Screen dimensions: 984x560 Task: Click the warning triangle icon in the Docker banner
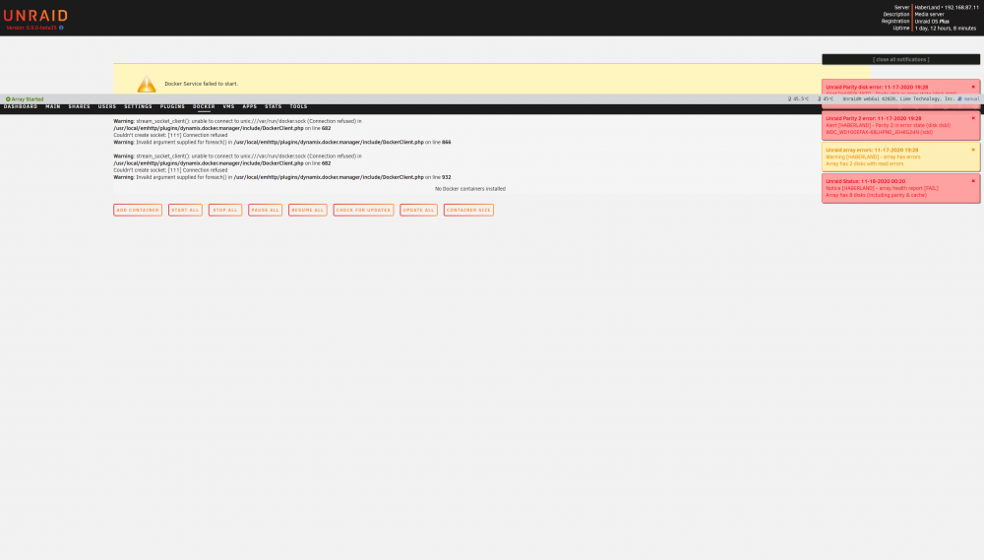[147, 84]
